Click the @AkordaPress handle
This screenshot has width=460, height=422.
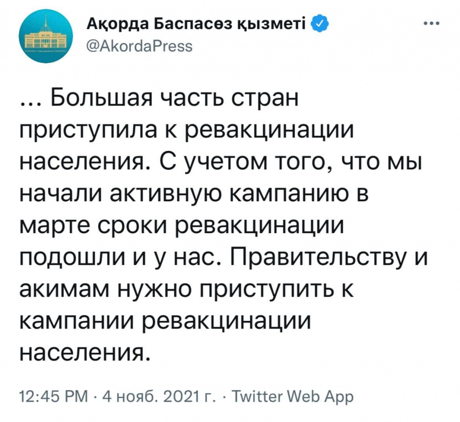133,46
